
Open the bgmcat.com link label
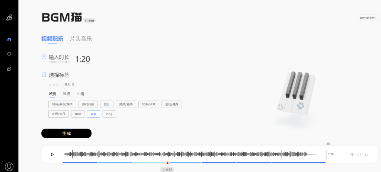click(367, 17)
